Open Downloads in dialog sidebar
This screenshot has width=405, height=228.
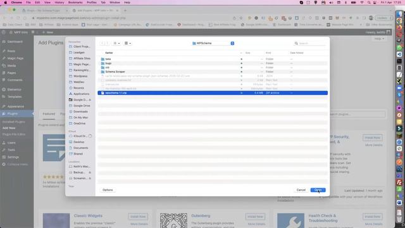pos(78,111)
